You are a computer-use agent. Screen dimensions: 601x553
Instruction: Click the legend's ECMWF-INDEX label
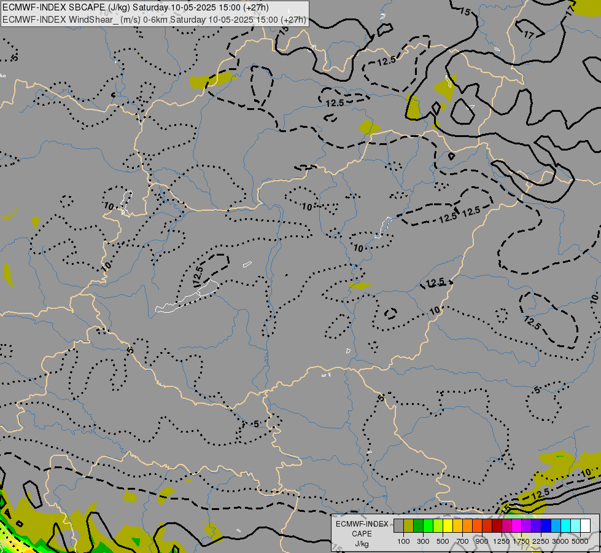coord(362,524)
